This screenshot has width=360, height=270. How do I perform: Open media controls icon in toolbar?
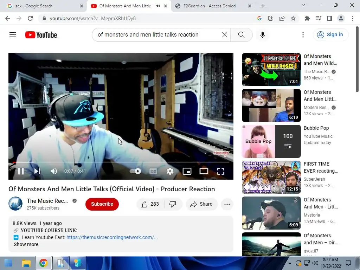[318, 18]
